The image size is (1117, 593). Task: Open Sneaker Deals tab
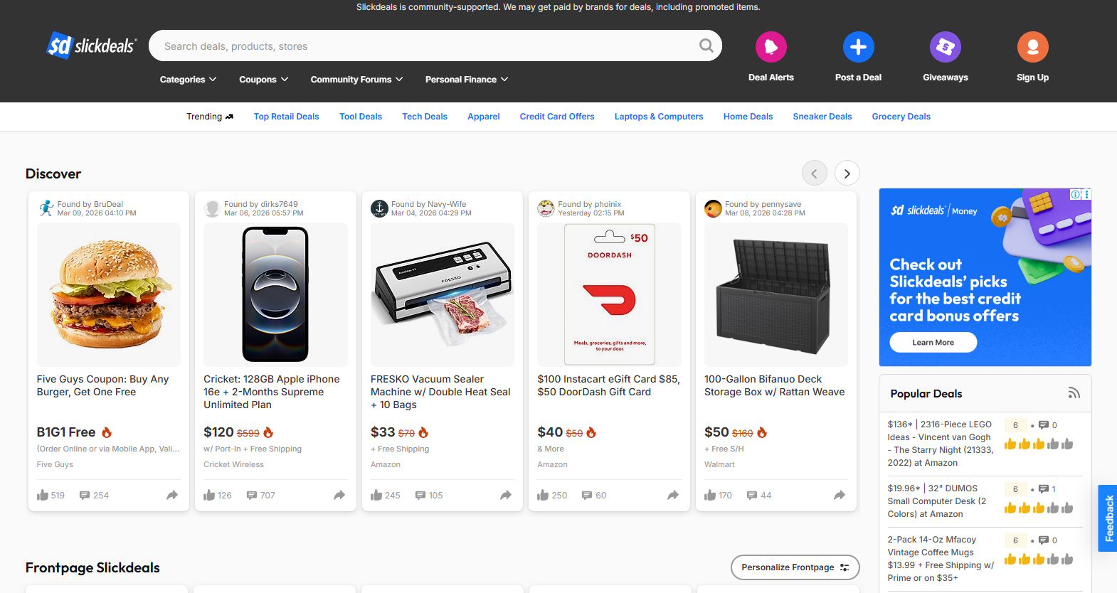822,117
